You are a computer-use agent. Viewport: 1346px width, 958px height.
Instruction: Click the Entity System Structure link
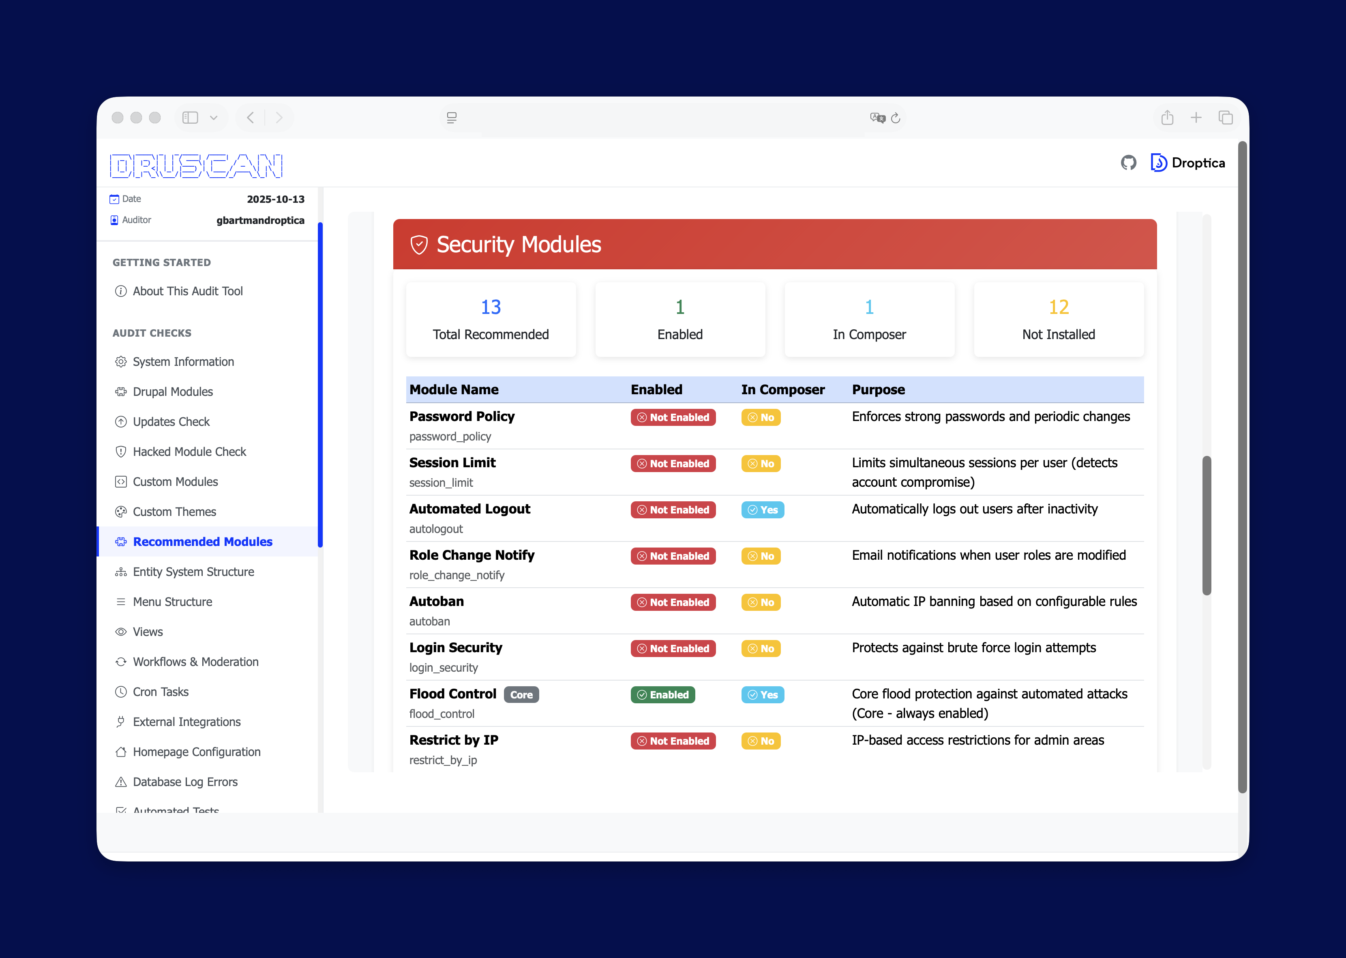point(193,571)
